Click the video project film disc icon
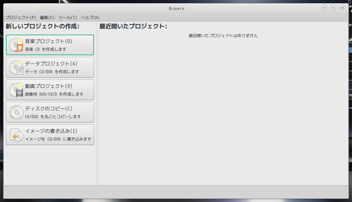 (x=16, y=89)
